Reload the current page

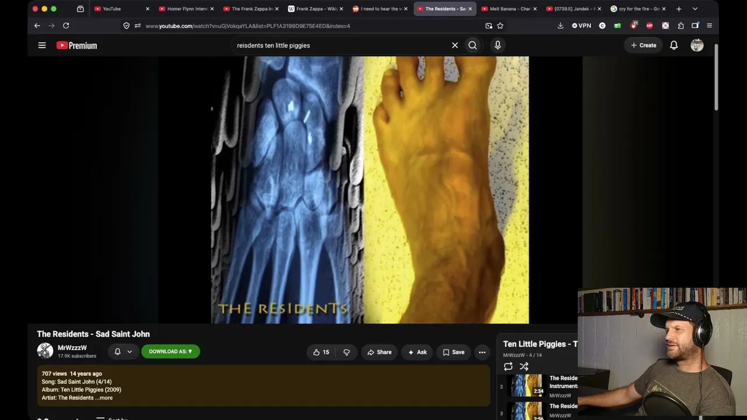click(66, 26)
